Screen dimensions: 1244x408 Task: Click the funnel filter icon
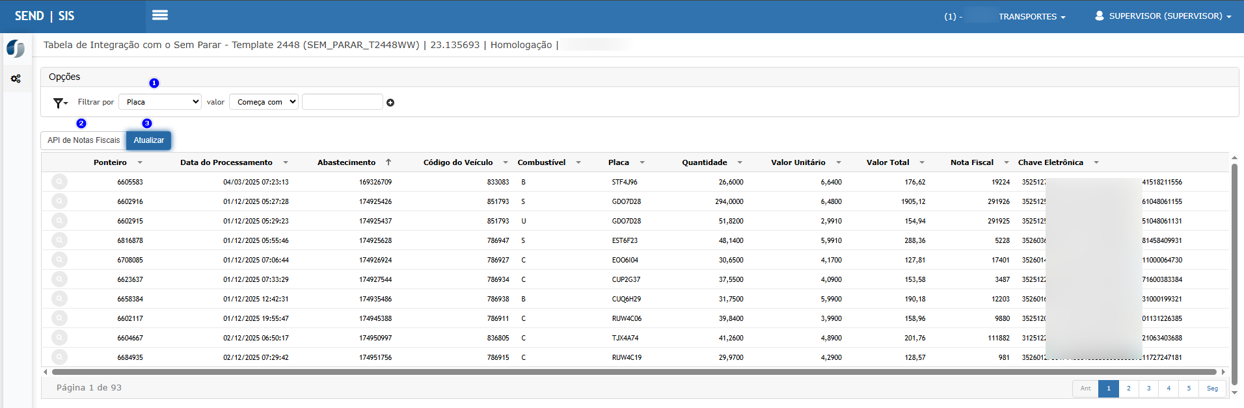(x=60, y=103)
